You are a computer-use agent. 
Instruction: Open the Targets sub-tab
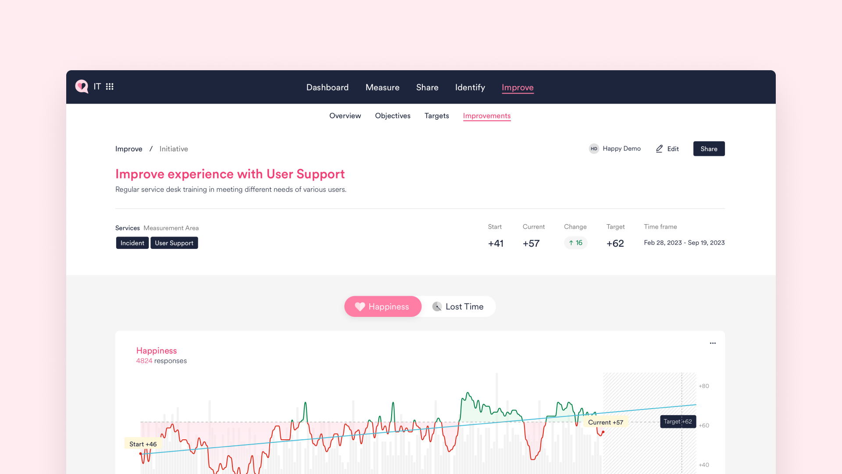[x=436, y=116]
